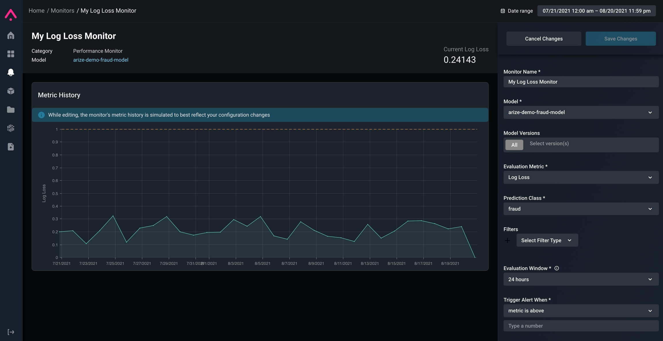
Task: Toggle the All model versions chip
Action: 514,145
